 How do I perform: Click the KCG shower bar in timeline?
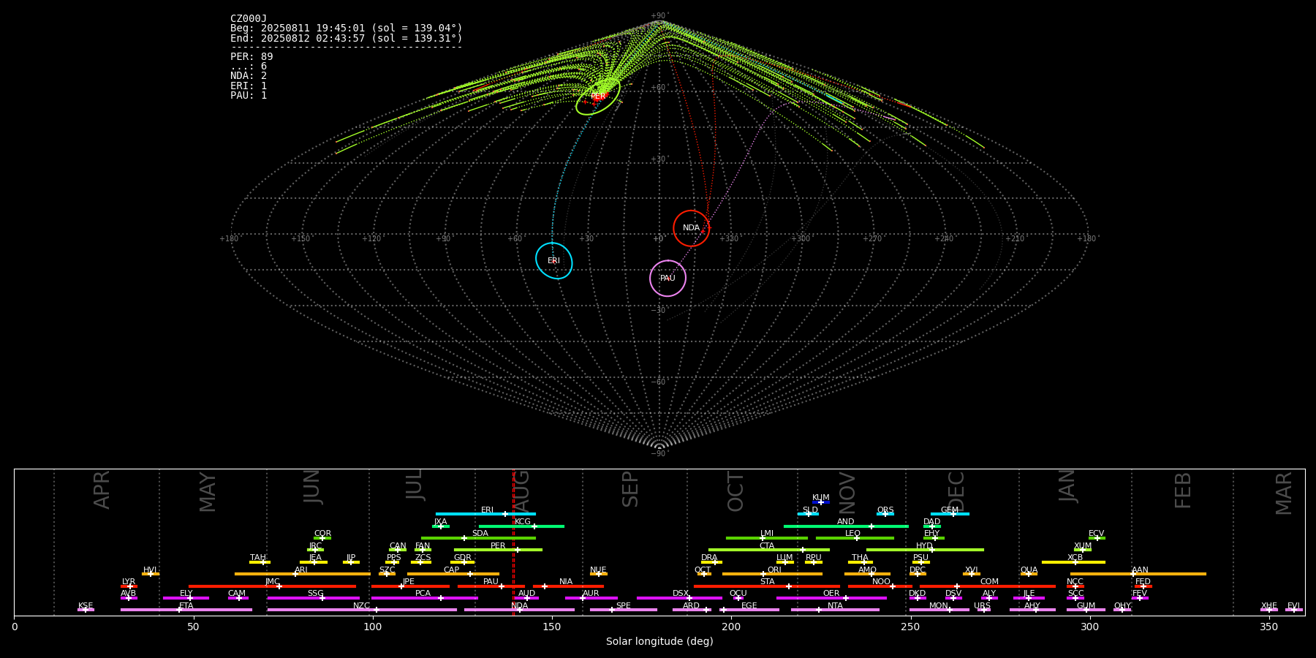click(x=521, y=526)
